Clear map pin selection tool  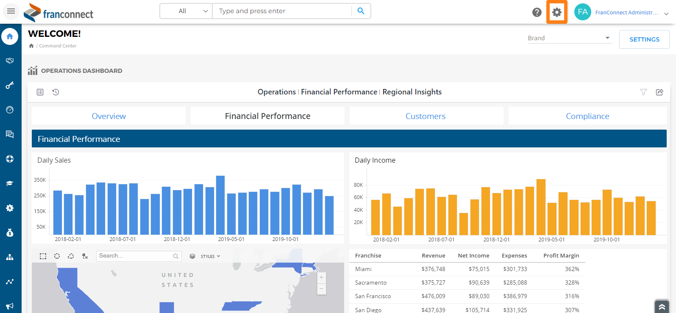pyautogui.click(x=85, y=256)
